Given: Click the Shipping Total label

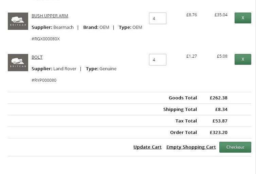Looking at the screenshot, I should click(180, 110).
